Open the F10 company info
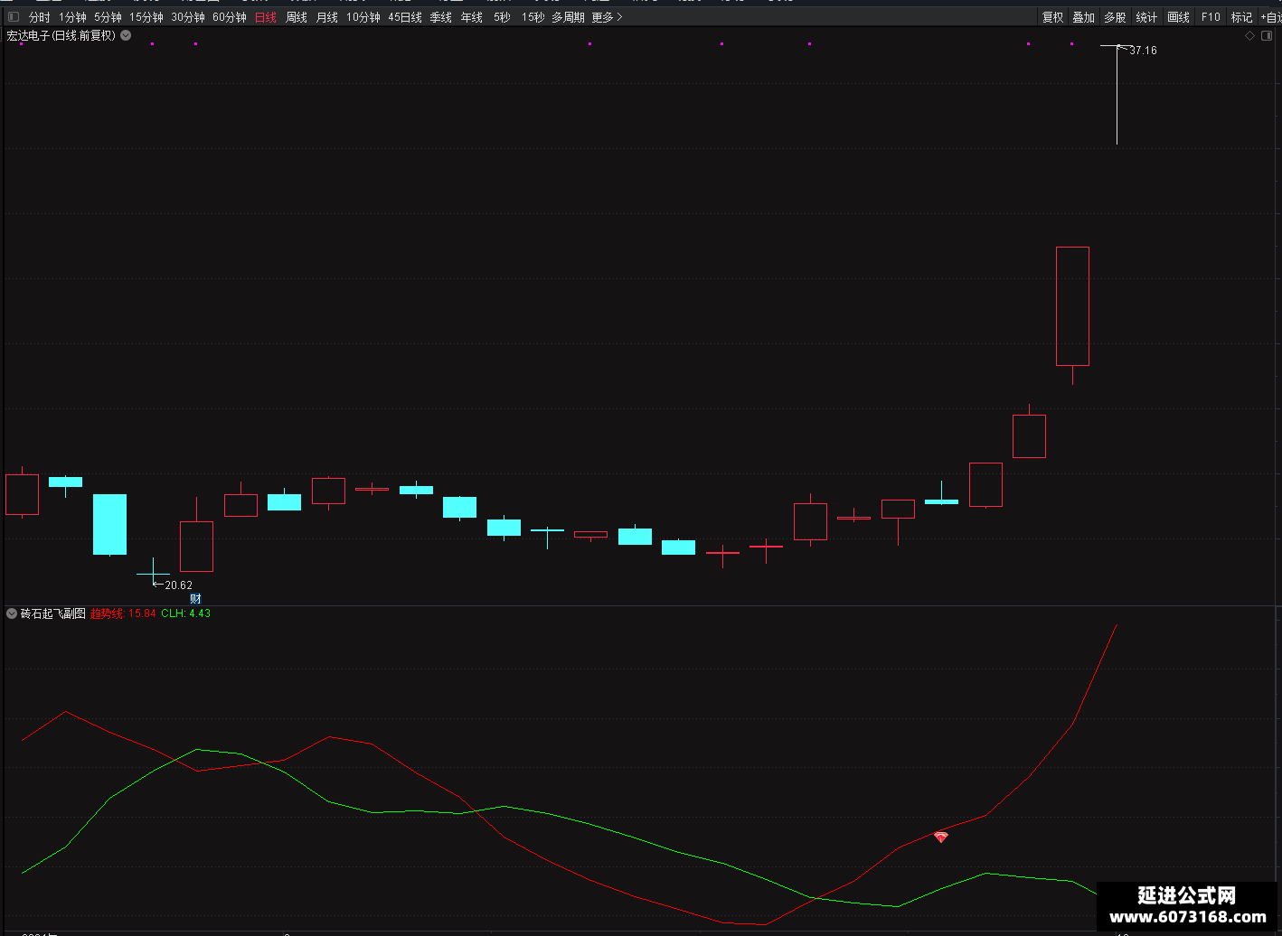 (1211, 17)
